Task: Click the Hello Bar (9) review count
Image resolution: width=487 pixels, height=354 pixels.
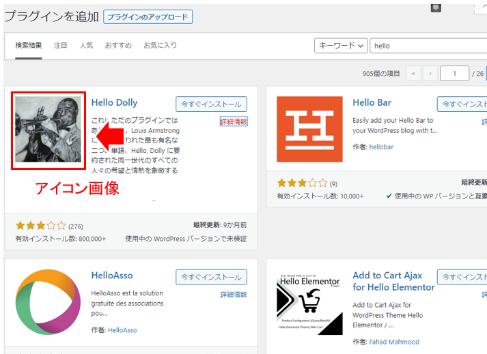Action: click(333, 184)
